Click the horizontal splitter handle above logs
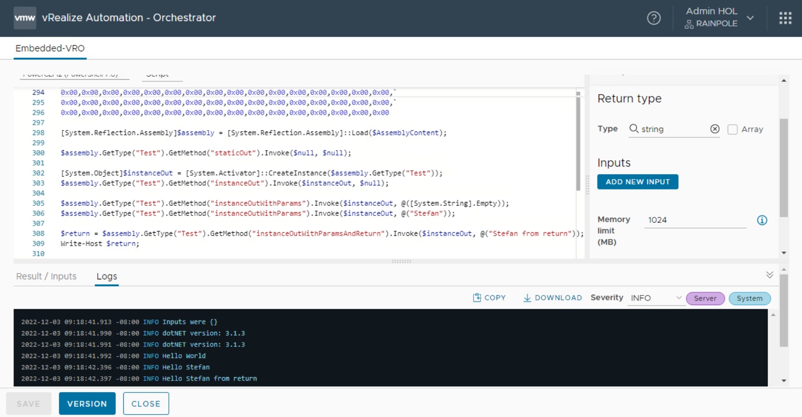The height and width of the screenshot is (417, 802). [x=401, y=262]
